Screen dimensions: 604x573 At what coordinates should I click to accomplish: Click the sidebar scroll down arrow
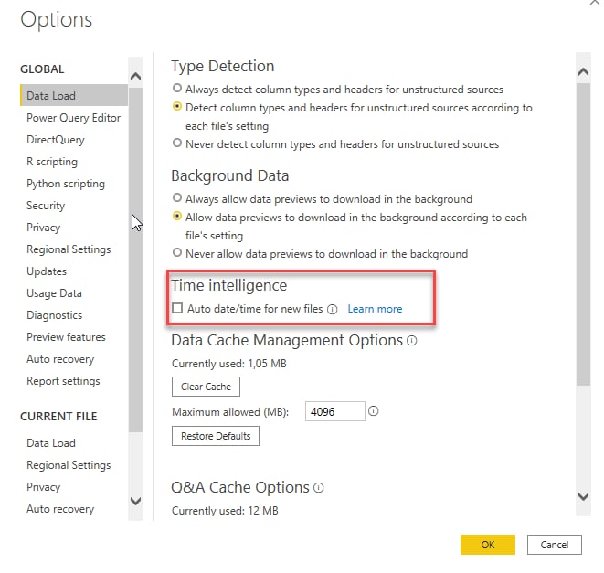tap(135, 501)
